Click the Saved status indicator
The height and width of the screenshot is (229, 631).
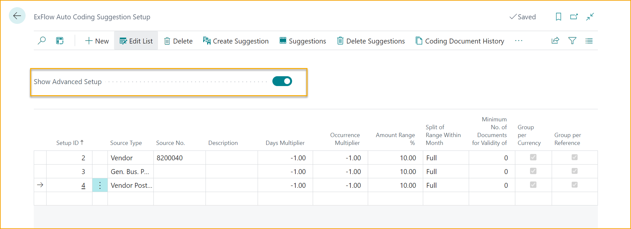[x=523, y=17]
